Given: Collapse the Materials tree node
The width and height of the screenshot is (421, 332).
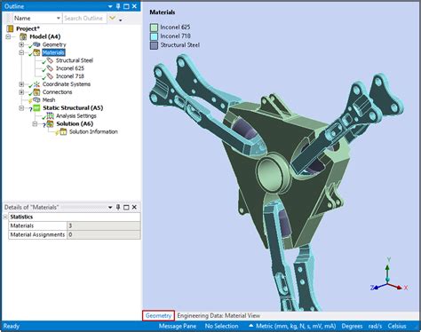Looking at the screenshot, I should 21,52.
